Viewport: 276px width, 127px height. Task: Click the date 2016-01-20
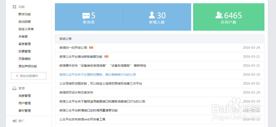pyautogui.click(x=251, y=92)
